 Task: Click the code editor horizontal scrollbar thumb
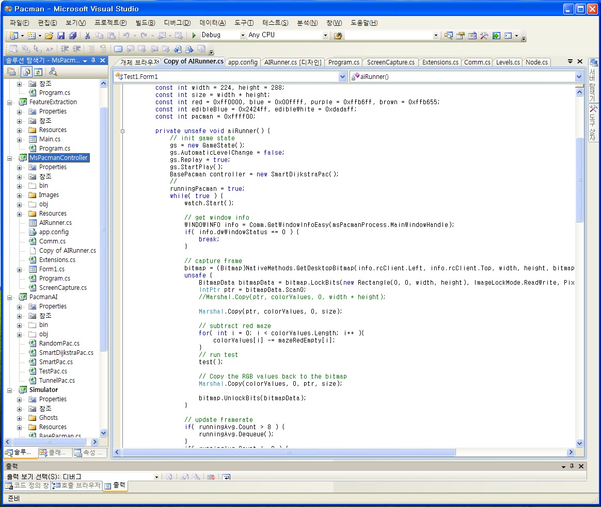point(289,452)
